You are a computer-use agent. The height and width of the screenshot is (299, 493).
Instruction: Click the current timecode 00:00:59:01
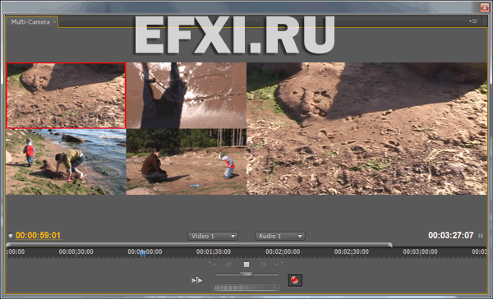click(x=38, y=236)
